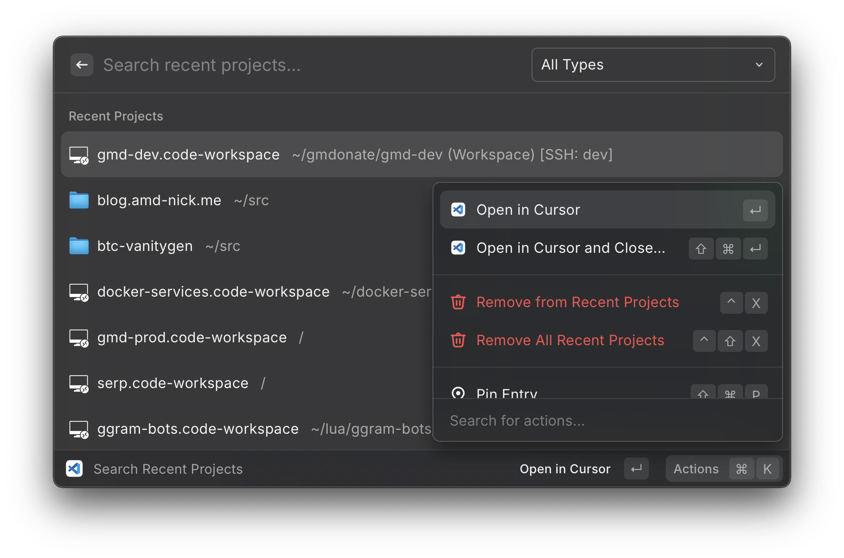Choose Open in Cursor action
This screenshot has height=558, width=844.
coord(528,210)
